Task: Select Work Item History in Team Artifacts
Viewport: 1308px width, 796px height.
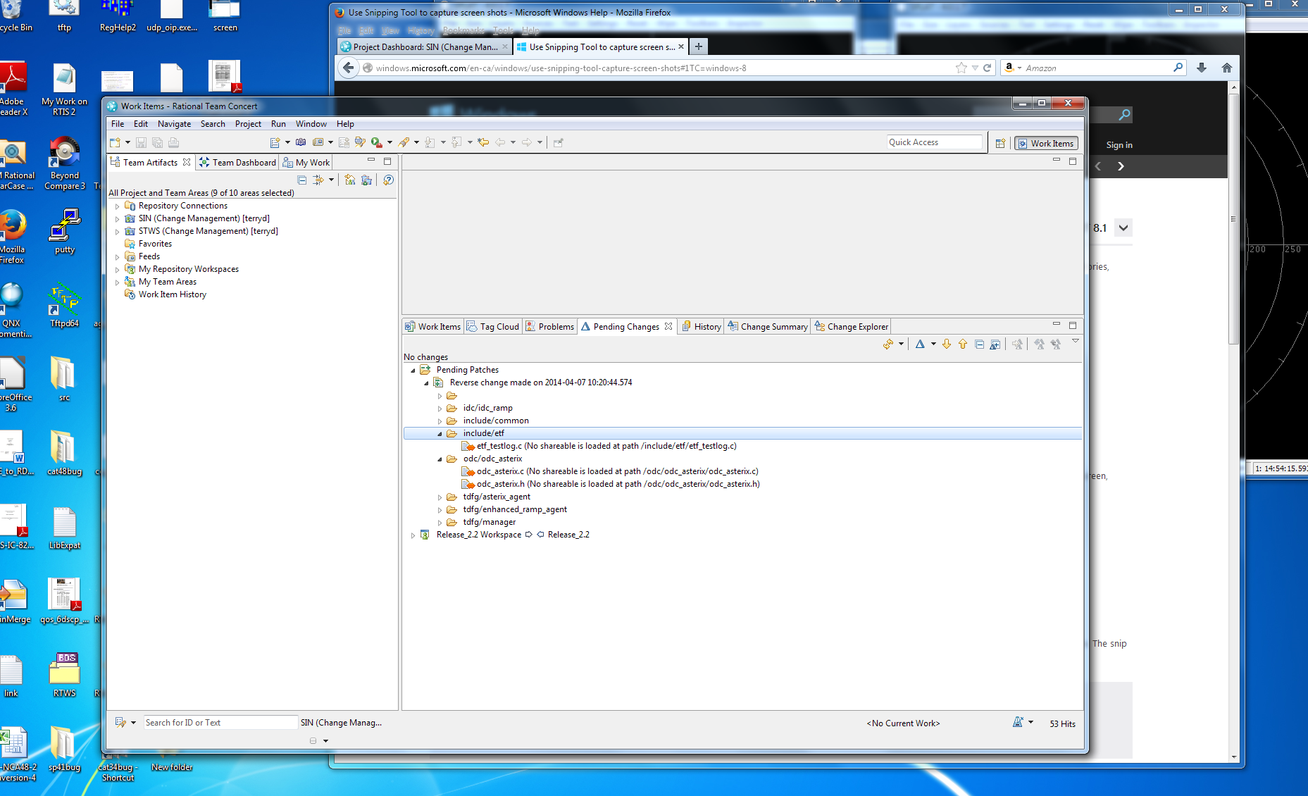Action: pos(172,295)
